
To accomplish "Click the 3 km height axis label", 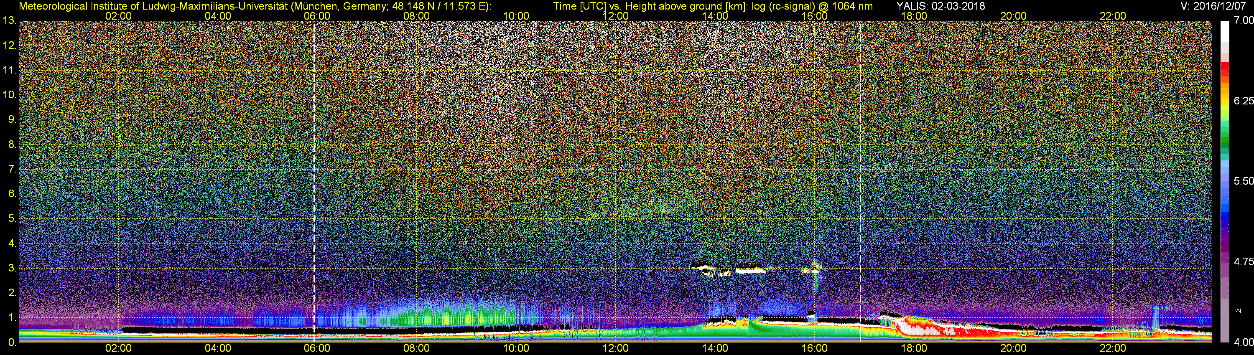I will (12, 268).
